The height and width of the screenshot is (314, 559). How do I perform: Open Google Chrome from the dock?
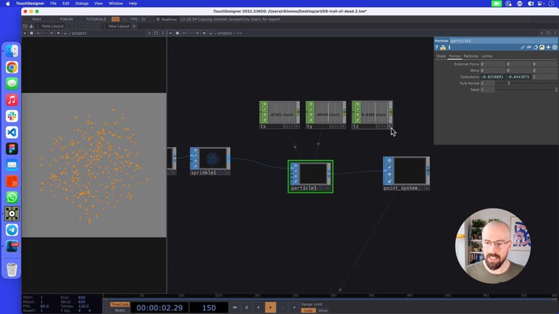pos(11,67)
